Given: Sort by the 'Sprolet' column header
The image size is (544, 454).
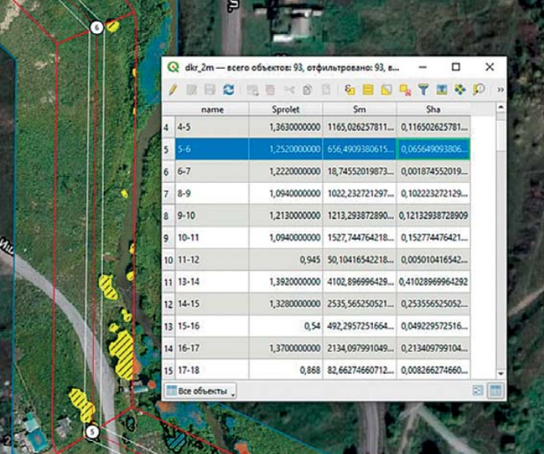Looking at the screenshot, I should tap(285, 109).
